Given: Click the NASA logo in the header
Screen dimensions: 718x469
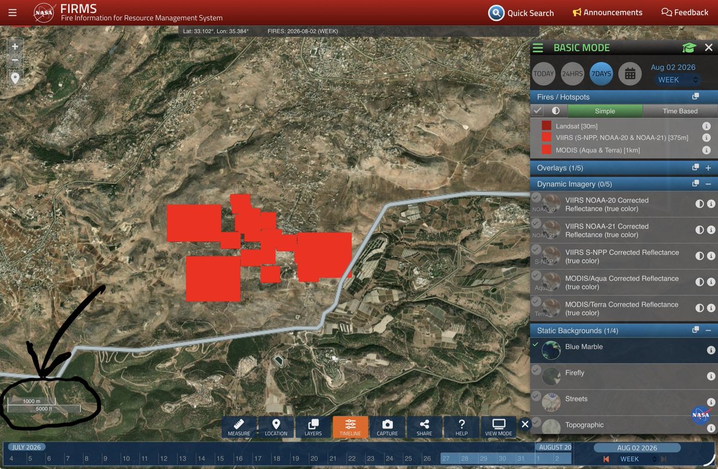Looking at the screenshot, I should click(45, 13).
